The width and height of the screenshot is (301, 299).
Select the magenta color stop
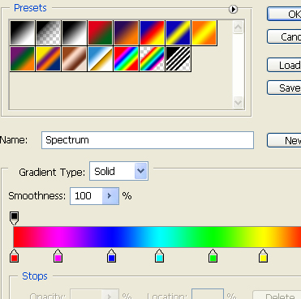pos(58,256)
